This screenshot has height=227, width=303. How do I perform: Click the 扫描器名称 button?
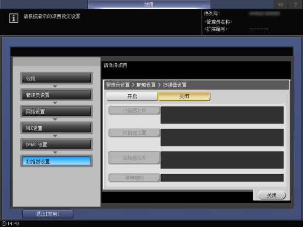134,111
